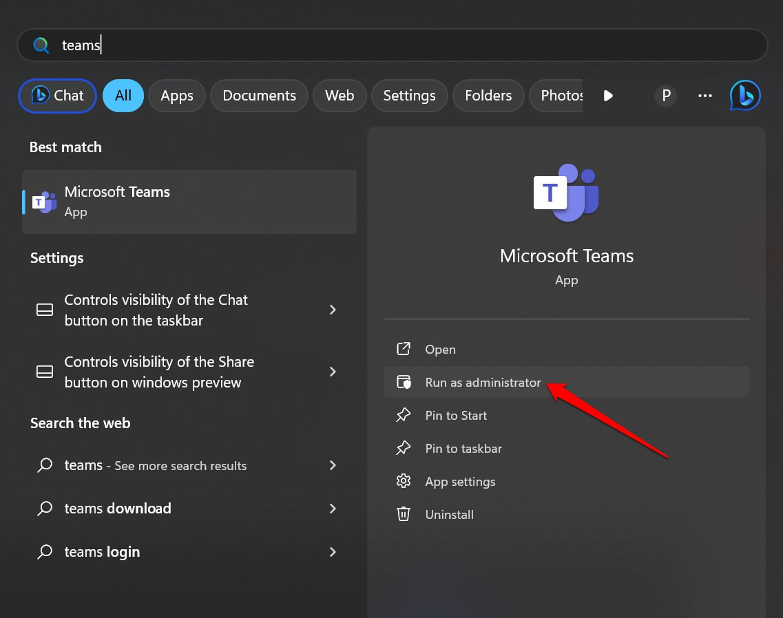Click the P profile account badge

tap(665, 96)
